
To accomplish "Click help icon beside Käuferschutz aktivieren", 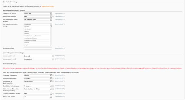I will [53, 17].
